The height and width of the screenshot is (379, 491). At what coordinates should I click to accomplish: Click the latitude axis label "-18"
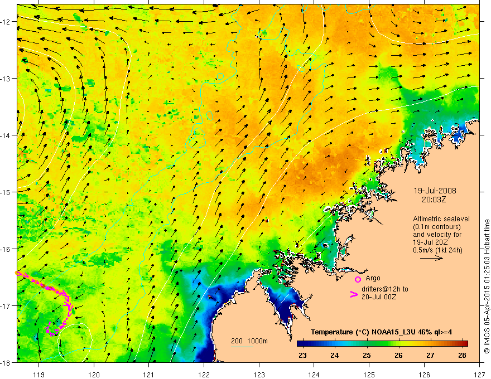coord(6,362)
